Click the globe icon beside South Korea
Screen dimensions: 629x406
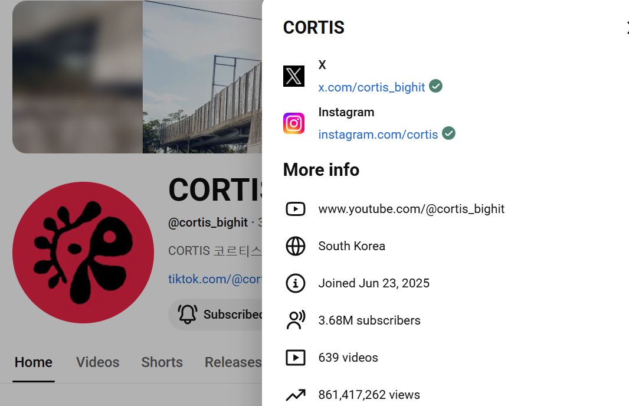pos(295,246)
